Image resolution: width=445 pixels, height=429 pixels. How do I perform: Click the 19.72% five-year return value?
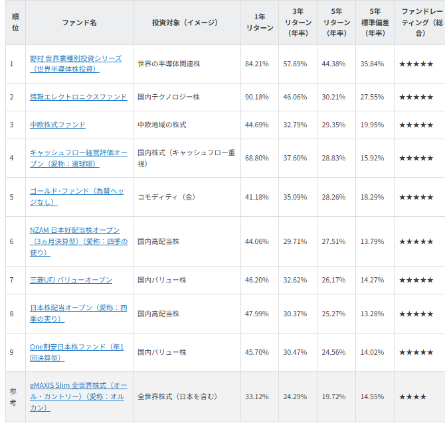333,397
